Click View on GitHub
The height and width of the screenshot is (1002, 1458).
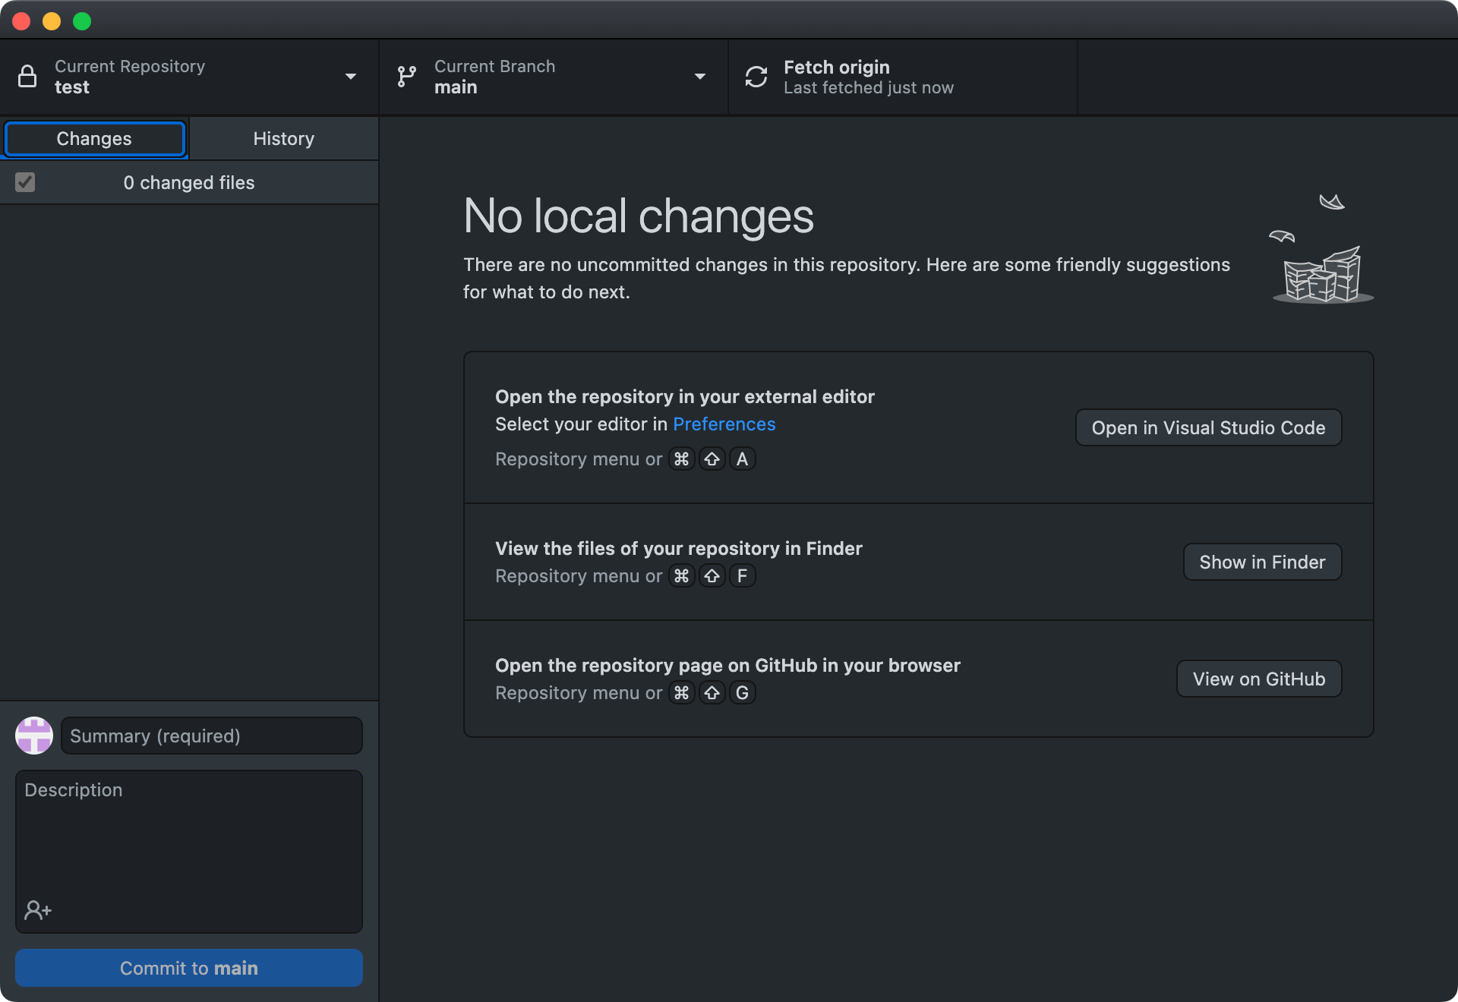click(1258, 679)
